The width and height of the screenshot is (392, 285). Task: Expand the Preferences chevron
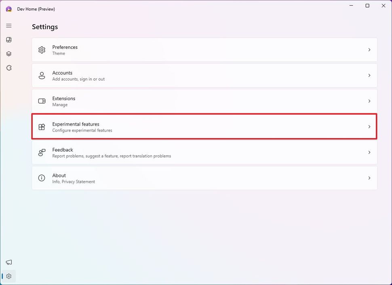[x=369, y=50]
